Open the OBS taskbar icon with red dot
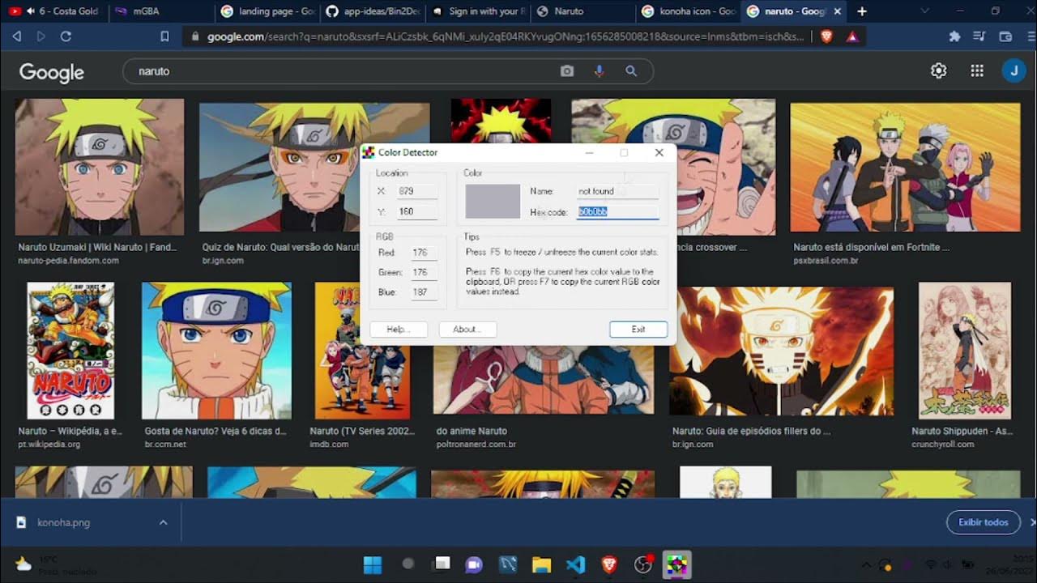The width and height of the screenshot is (1037, 583). (x=643, y=564)
